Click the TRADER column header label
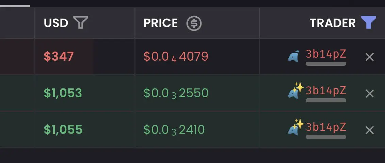 coord(333,23)
